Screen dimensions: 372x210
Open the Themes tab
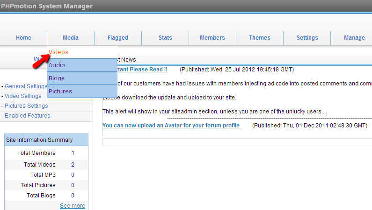[260, 38]
